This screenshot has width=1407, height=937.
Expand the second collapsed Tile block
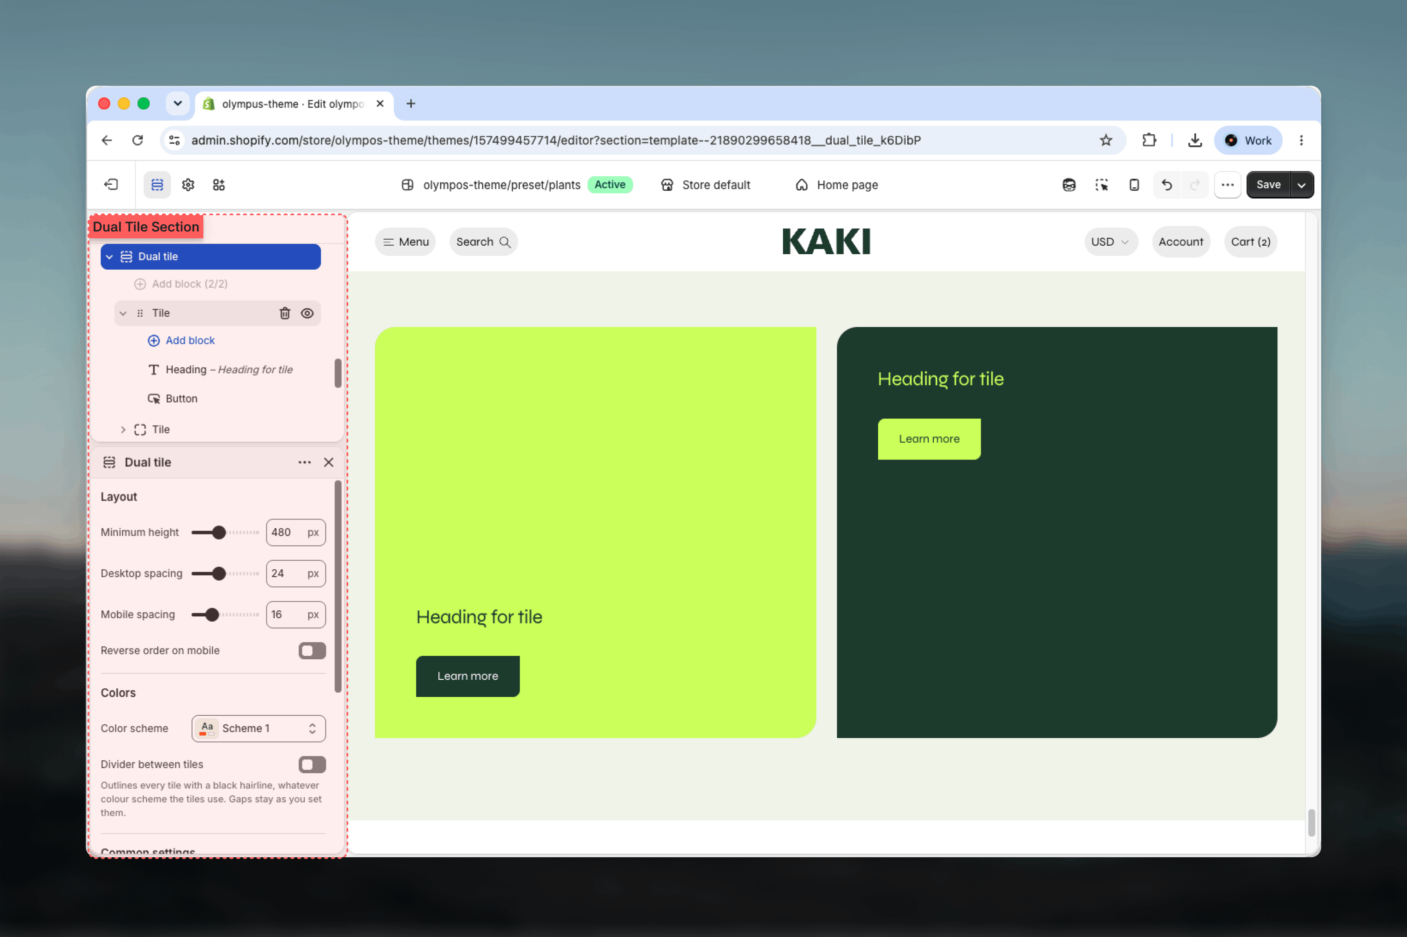tap(123, 429)
